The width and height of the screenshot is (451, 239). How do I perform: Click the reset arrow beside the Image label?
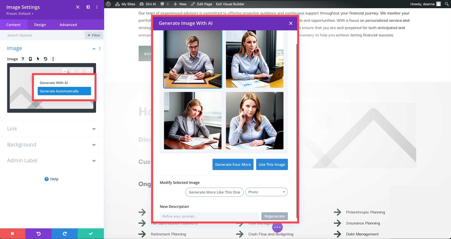pos(45,59)
